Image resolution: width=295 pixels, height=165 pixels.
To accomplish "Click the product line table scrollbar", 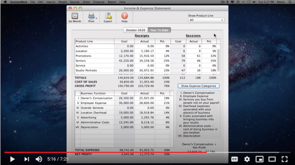I will click(218, 60).
